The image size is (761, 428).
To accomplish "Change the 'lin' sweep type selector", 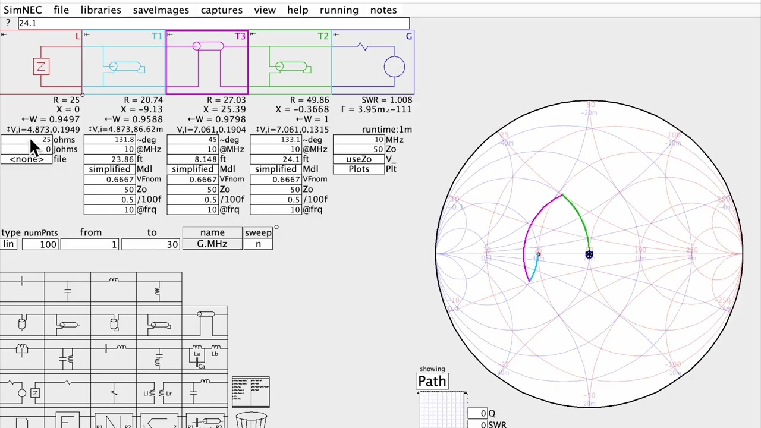I will coord(8,244).
